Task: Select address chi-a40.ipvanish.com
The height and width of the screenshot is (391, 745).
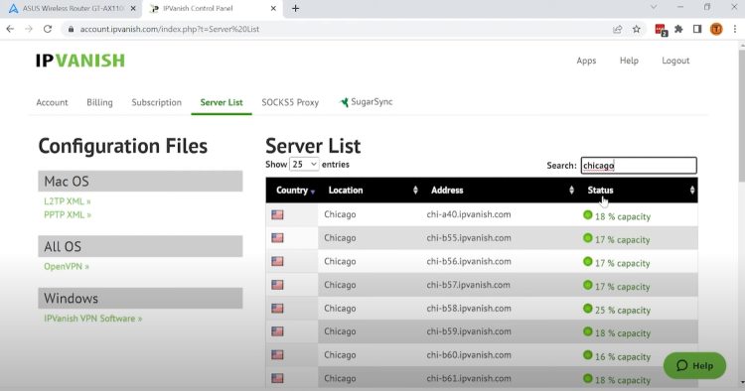Action: pos(469,214)
